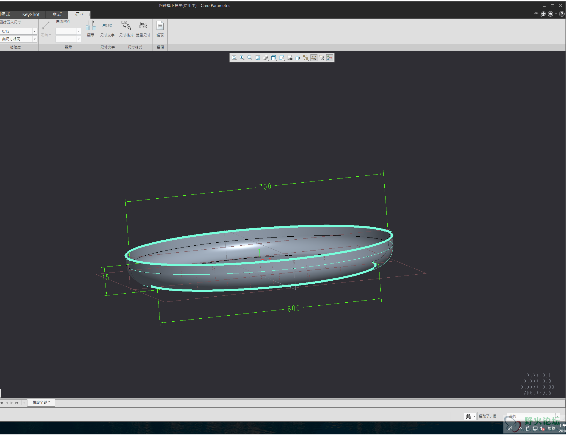
Task: Click the 顯示 witness line icon
Action: (91, 26)
